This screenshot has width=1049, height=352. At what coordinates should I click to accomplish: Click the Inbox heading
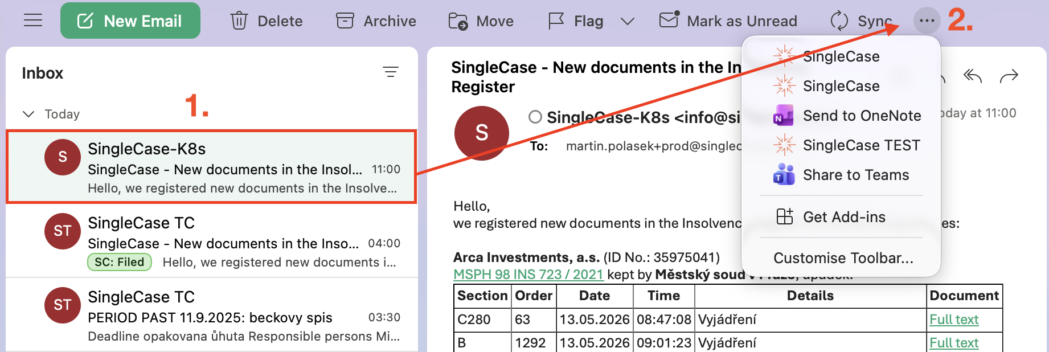pyautogui.click(x=43, y=73)
